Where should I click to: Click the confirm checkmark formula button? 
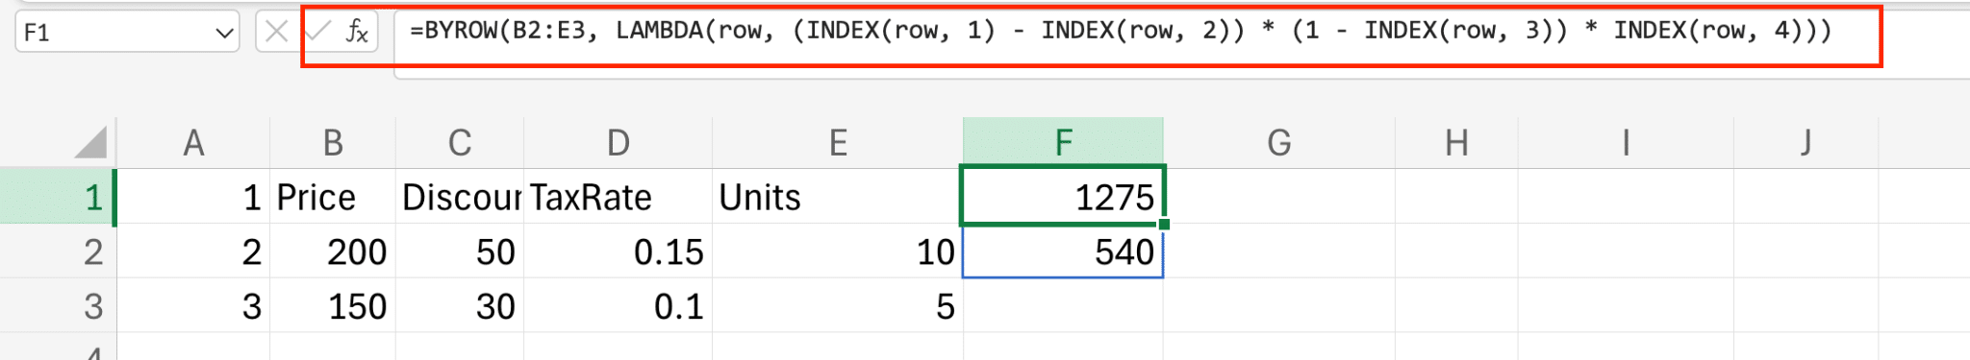point(317,32)
